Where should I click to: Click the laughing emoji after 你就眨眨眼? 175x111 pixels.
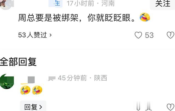pyautogui.click(x=145, y=17)
